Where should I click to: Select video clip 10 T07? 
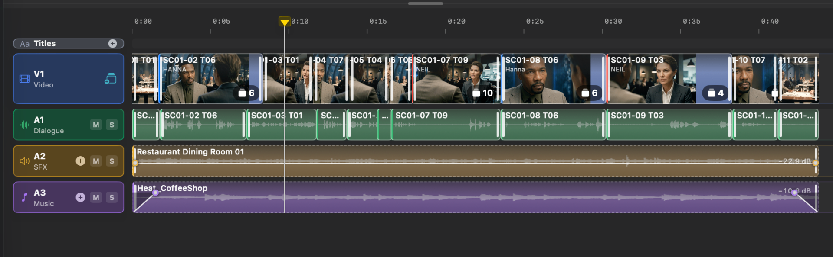point(754,79)
